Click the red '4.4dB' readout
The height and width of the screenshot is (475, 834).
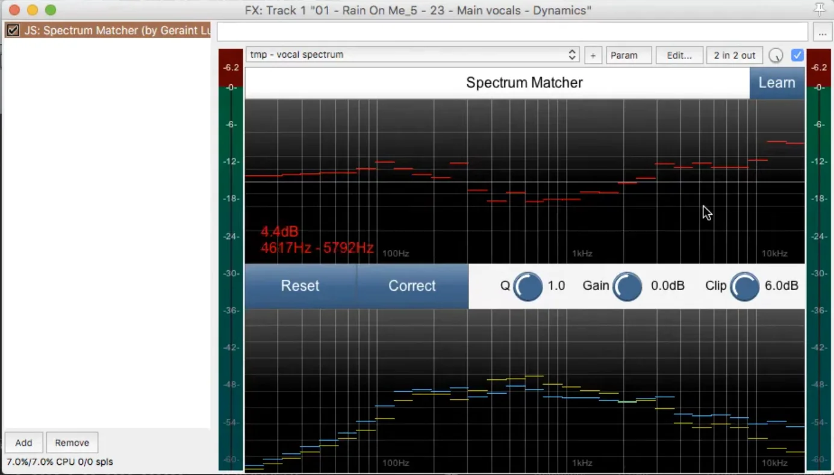(279, 232)
